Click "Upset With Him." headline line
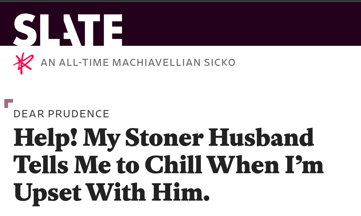This screenshot has width=361, height=216. pos(111,192)
